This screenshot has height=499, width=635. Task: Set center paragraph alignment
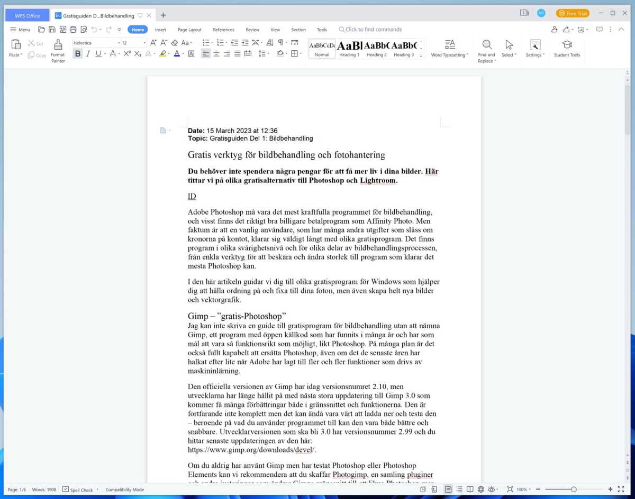216,53
